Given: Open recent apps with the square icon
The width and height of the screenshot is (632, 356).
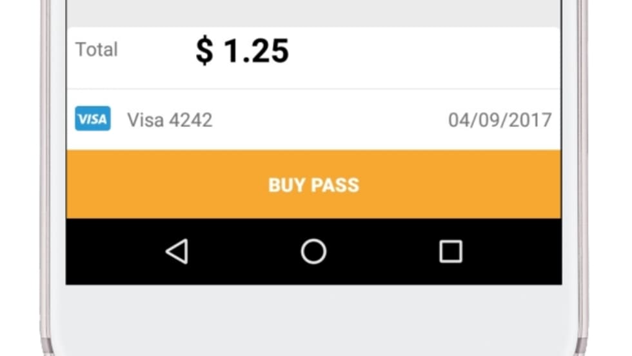Looking at the screenshot, I should click(450, 252).
